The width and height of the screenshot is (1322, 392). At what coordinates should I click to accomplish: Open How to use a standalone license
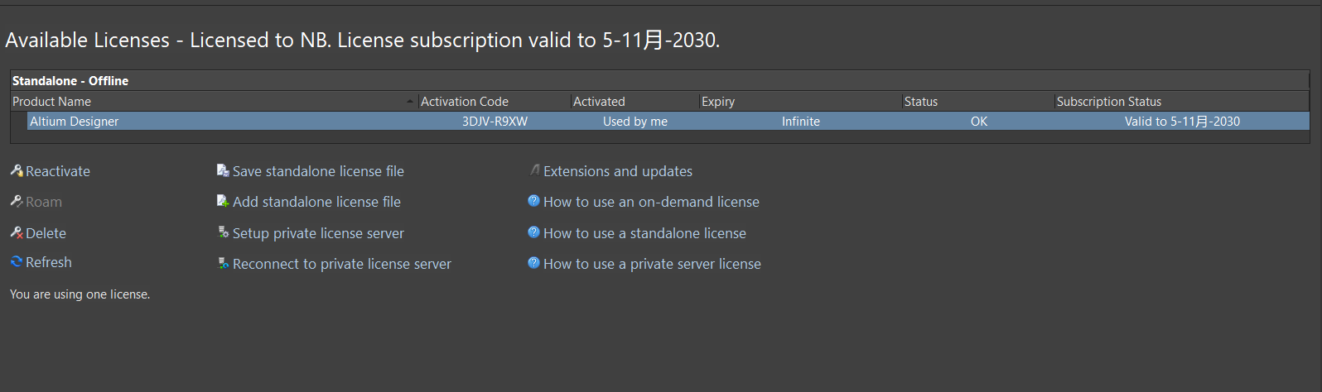tap(644, 233)
